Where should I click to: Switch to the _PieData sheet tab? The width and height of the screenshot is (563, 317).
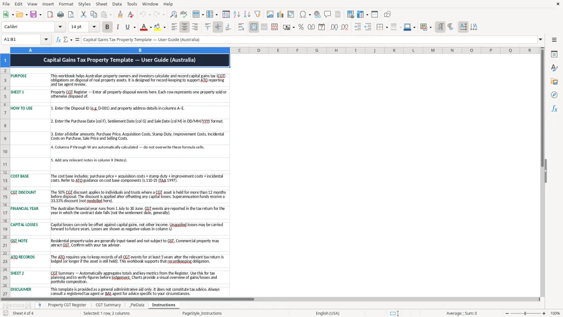[x=137, y=305]
